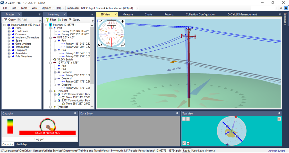The width and height of the screenshot is (289, 153).
Task: Collapse the PoleNum:101957751 tree node
Action: click(x=46, y=24)
